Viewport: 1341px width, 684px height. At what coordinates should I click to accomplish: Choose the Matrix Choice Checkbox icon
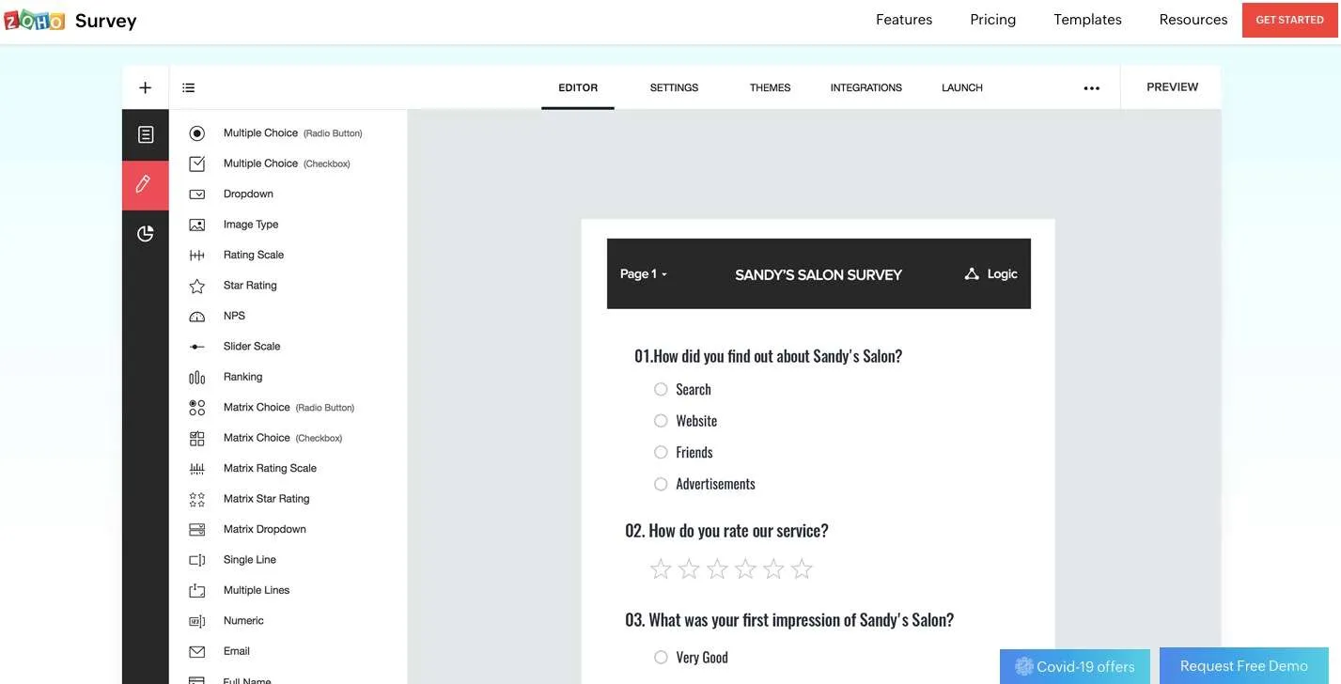[197, 439]
